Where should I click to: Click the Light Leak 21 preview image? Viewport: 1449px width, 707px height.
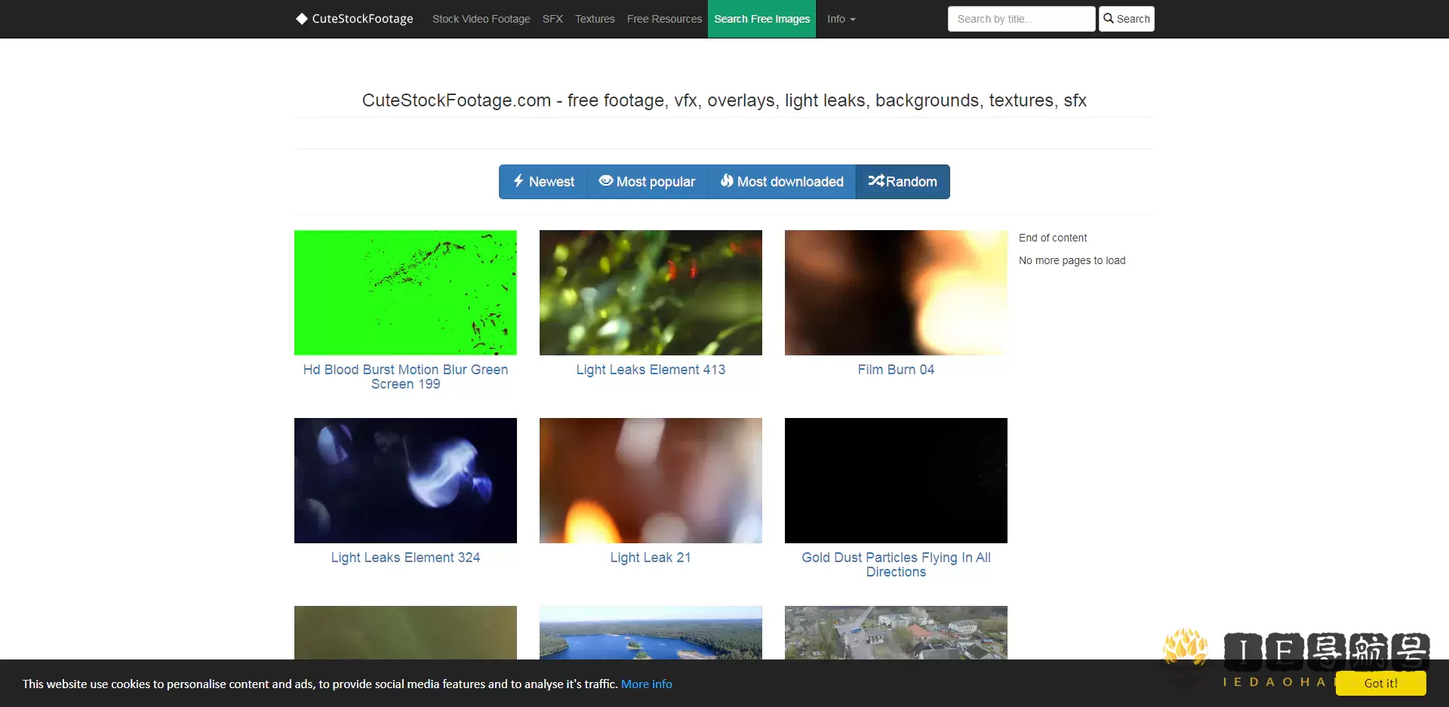pos(651,481)
